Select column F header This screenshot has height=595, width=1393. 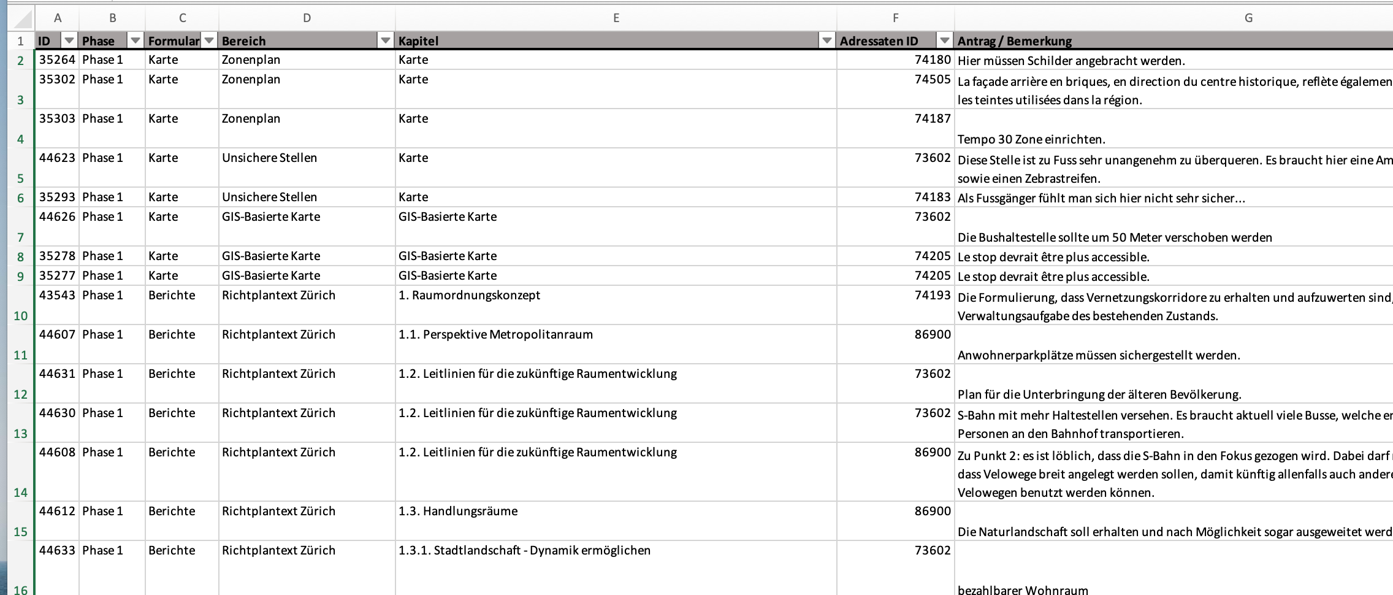pos(896,18)
